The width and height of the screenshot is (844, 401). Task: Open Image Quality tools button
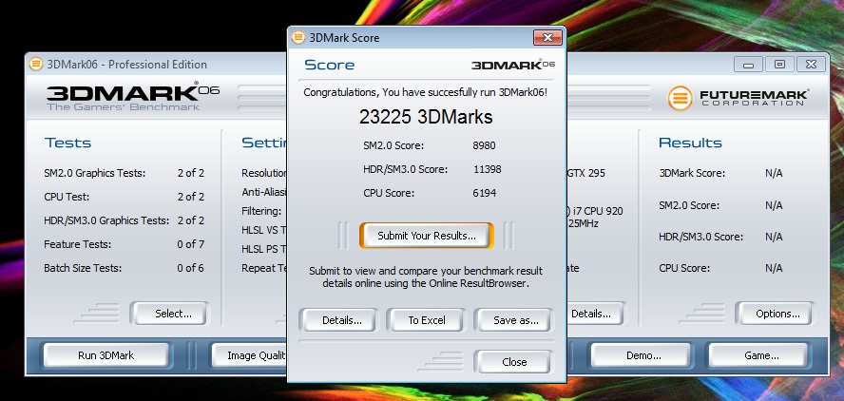(249, 355)
